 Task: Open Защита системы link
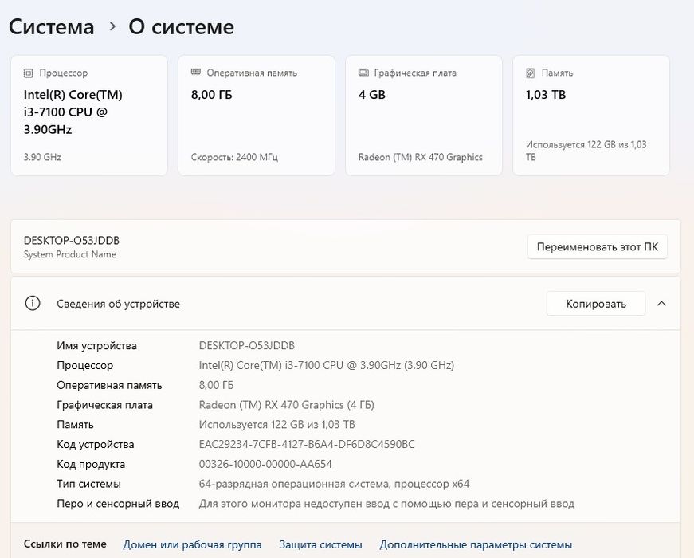pos(320,544)
